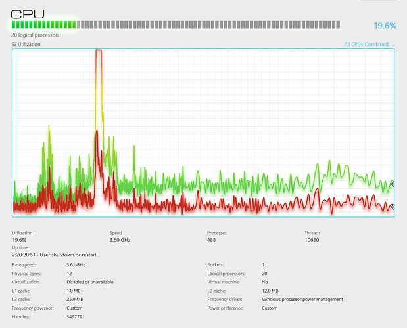This screenshot has width=407, height=328.
Task: Click the Up time value 2:20:20:51
Action: (x=24, y=255)
